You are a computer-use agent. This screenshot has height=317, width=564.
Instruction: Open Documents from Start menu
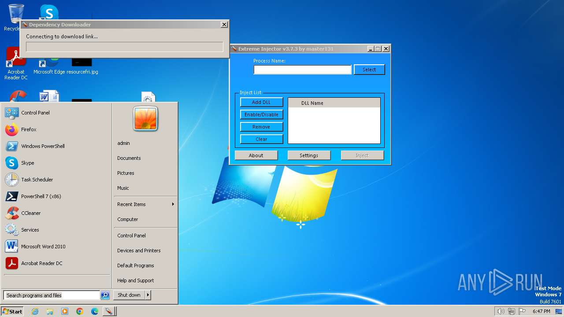(129, 158)
